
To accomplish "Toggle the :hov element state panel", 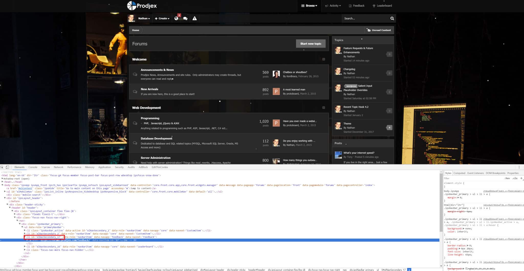I will (507, 178).
